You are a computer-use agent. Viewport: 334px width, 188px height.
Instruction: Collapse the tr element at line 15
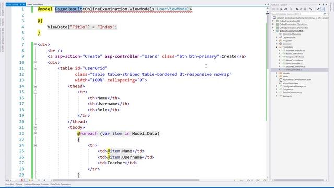(x=35, y=92)
